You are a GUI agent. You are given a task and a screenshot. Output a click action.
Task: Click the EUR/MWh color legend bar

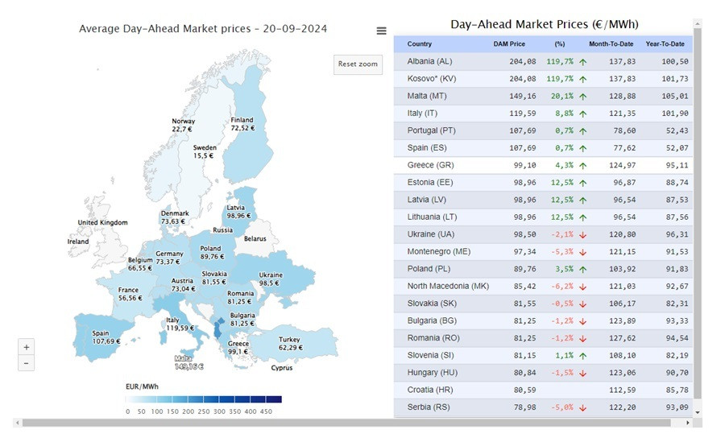(x=204, y=399)
